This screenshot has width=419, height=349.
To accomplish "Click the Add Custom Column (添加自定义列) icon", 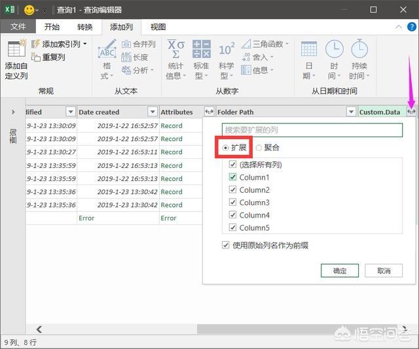I will [16, 49].
